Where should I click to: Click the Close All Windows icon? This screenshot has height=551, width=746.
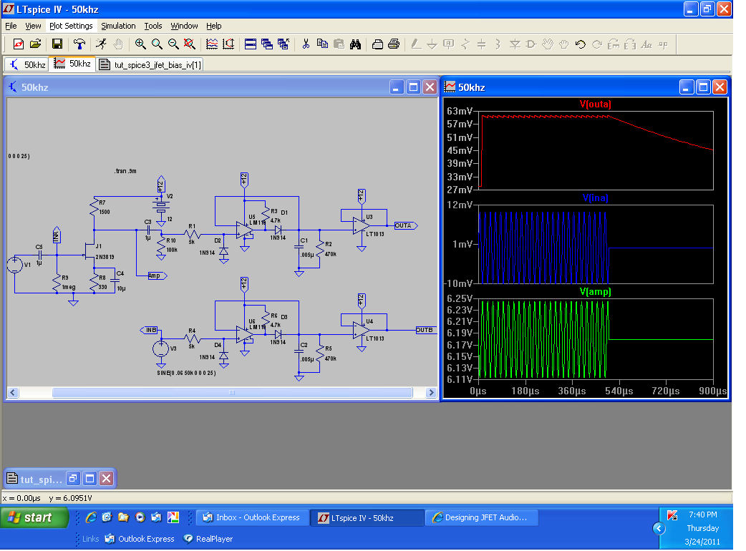pos(284,44)
